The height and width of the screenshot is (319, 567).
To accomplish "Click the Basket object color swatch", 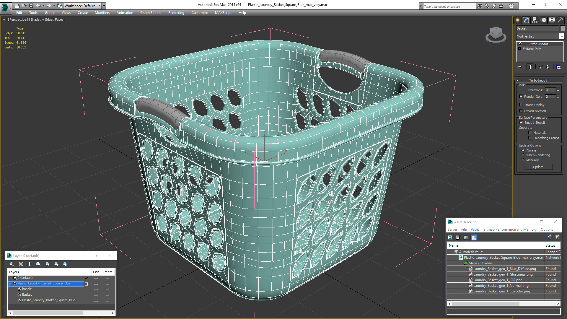I will click(x=563, y=28).
